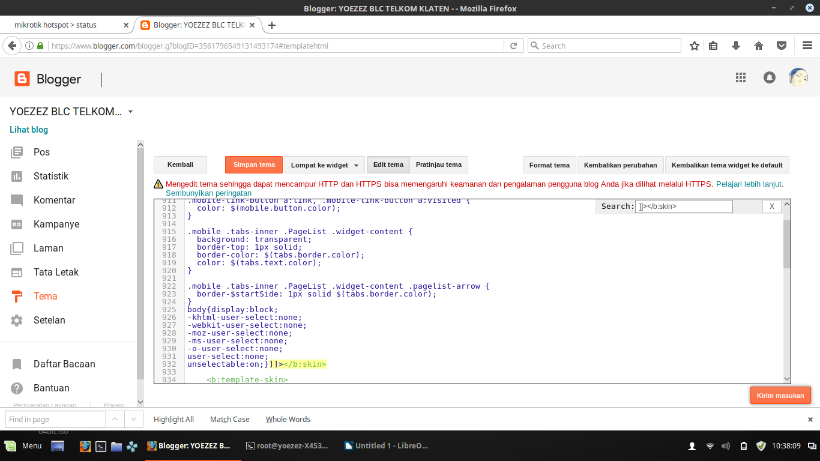The width and height of the screenshot is (820, 461).
Task: Open the Tata Letak section
Action: (x=57, y=272)
